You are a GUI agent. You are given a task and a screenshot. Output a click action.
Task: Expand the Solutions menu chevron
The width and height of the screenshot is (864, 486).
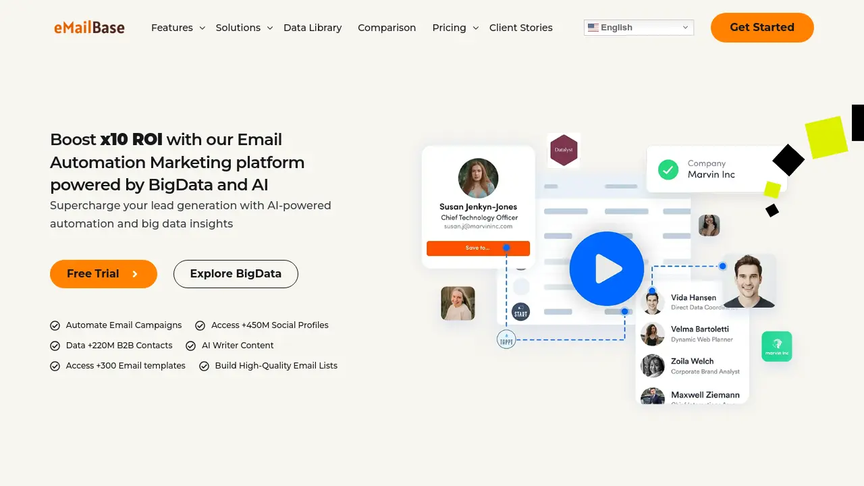pos(269,28)
